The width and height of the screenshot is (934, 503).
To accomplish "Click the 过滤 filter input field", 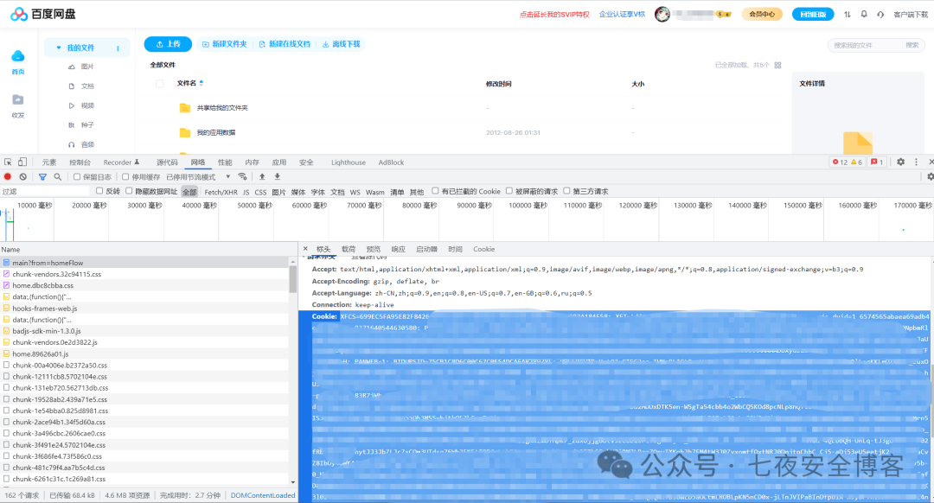I will (x=45, y=192).
